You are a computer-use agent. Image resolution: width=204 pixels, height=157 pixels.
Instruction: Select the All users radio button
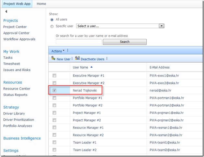coord(52,20)
